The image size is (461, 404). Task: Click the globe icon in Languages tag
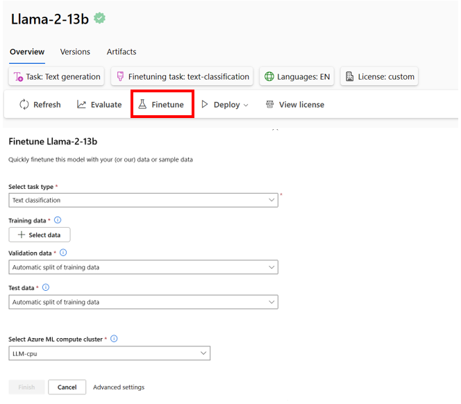click(268, 76)
